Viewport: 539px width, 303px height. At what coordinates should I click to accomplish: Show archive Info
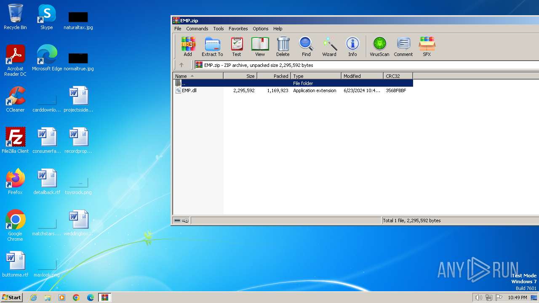[352, 47]
